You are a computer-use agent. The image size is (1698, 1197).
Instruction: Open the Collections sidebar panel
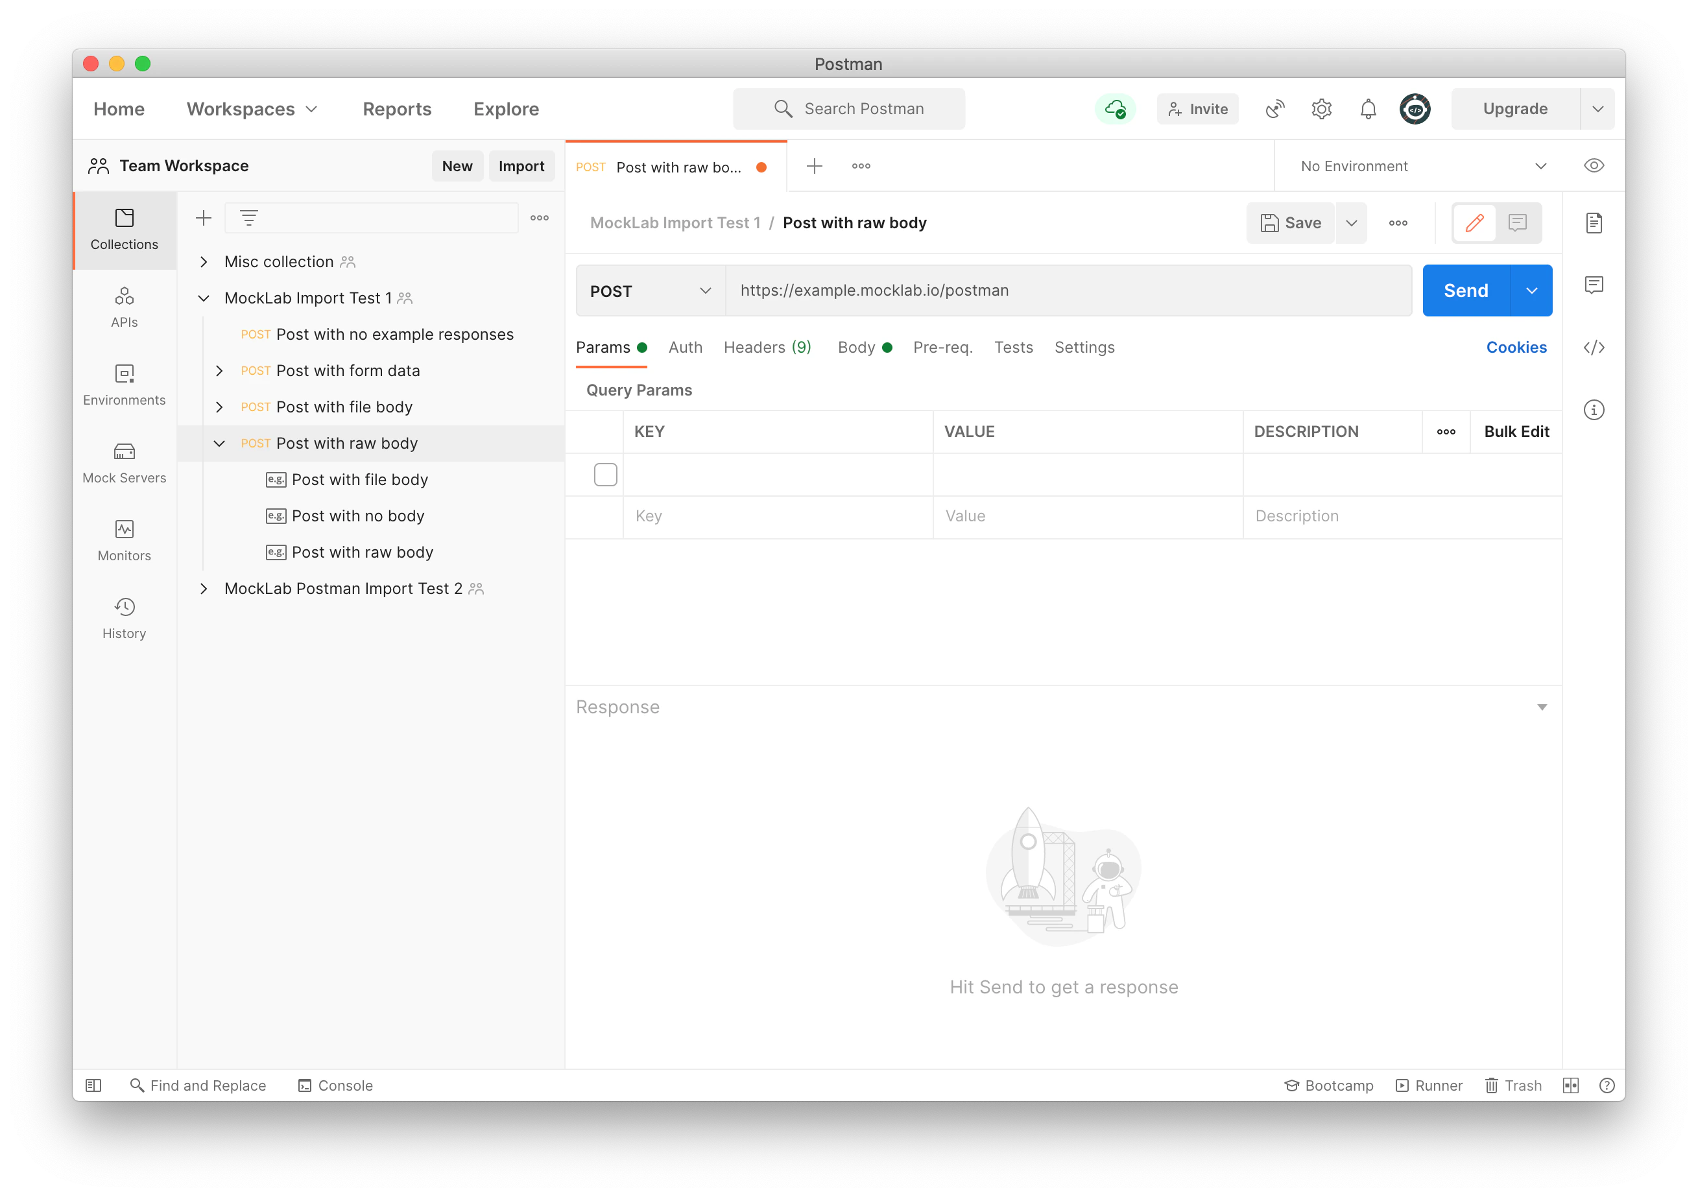coord(125,230)
